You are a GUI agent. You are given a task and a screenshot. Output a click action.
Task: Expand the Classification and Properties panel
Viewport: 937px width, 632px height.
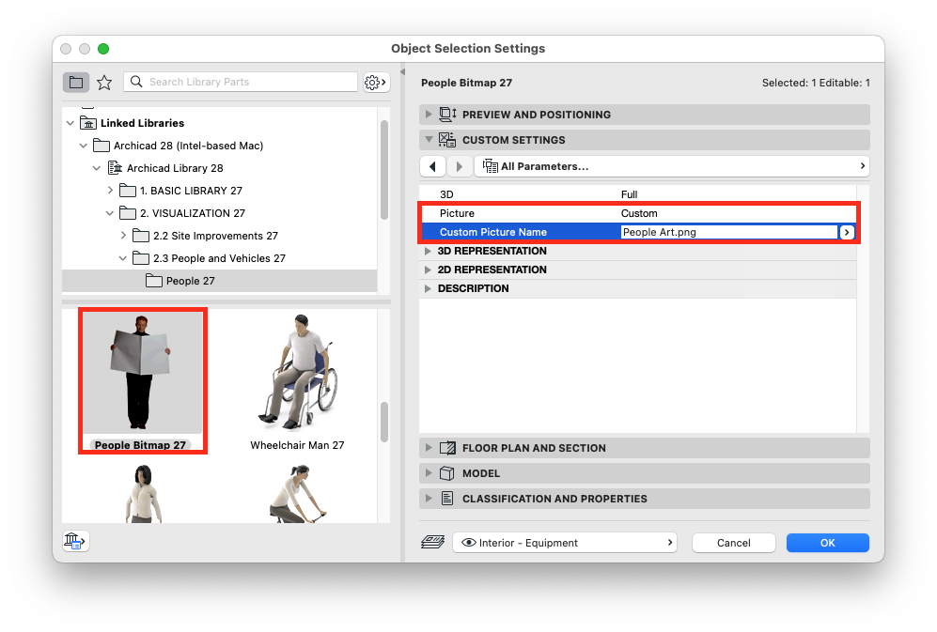pyautogui.click(x=644, y=499)
